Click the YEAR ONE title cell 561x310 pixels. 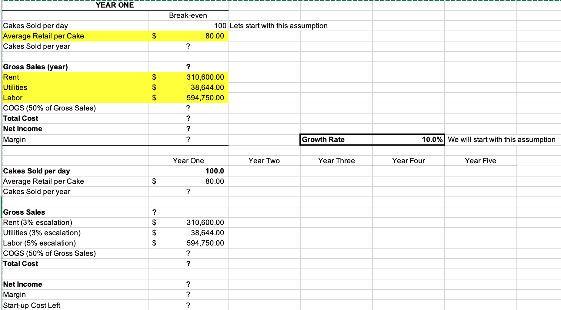click(x=114, y=5)
